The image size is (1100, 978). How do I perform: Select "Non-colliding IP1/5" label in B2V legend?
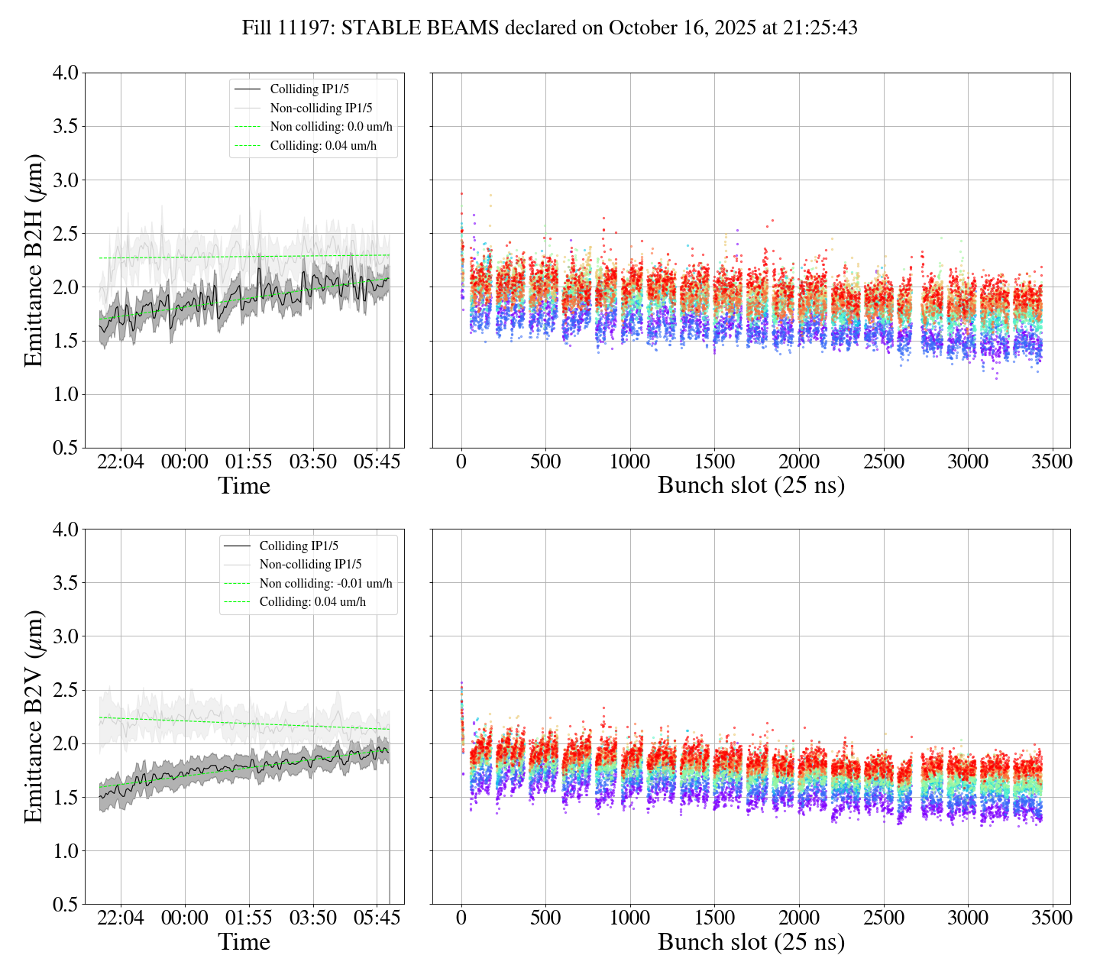[x=310, y=565]
